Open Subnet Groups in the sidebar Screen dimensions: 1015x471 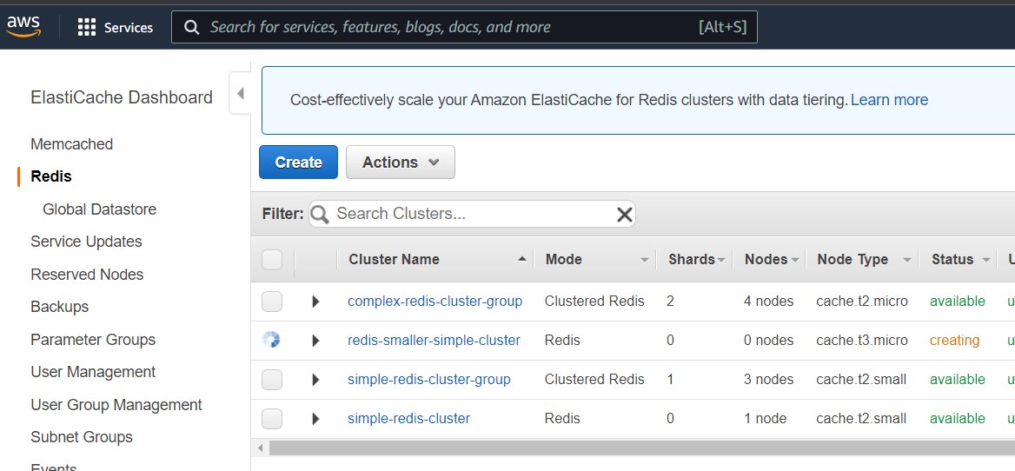[82, 437]
